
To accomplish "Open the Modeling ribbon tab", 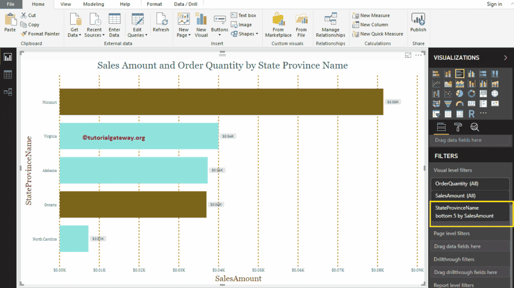I will (93, 4).
